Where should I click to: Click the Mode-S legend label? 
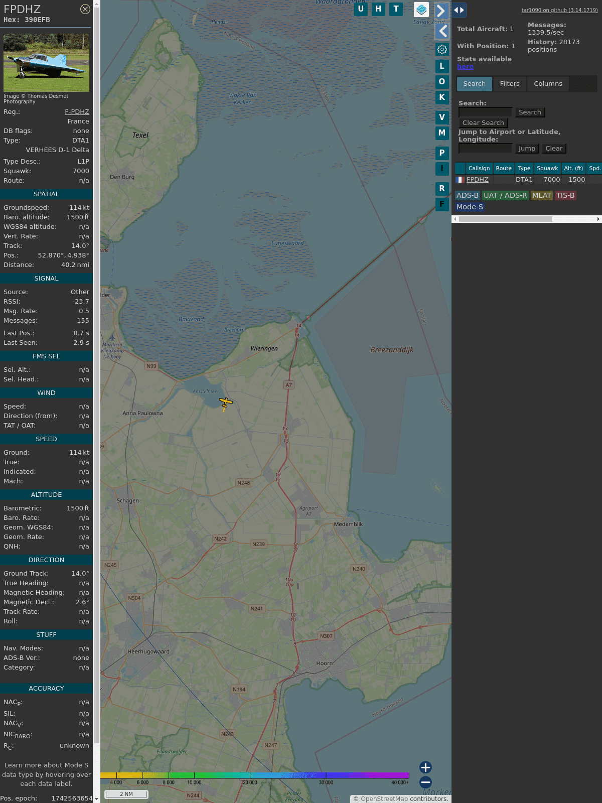click(x=470, y=207)
